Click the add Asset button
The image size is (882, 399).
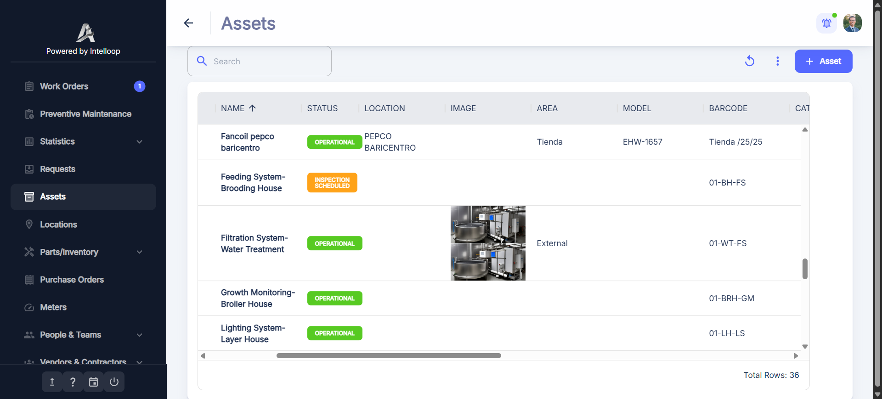[x=823, y=61]
